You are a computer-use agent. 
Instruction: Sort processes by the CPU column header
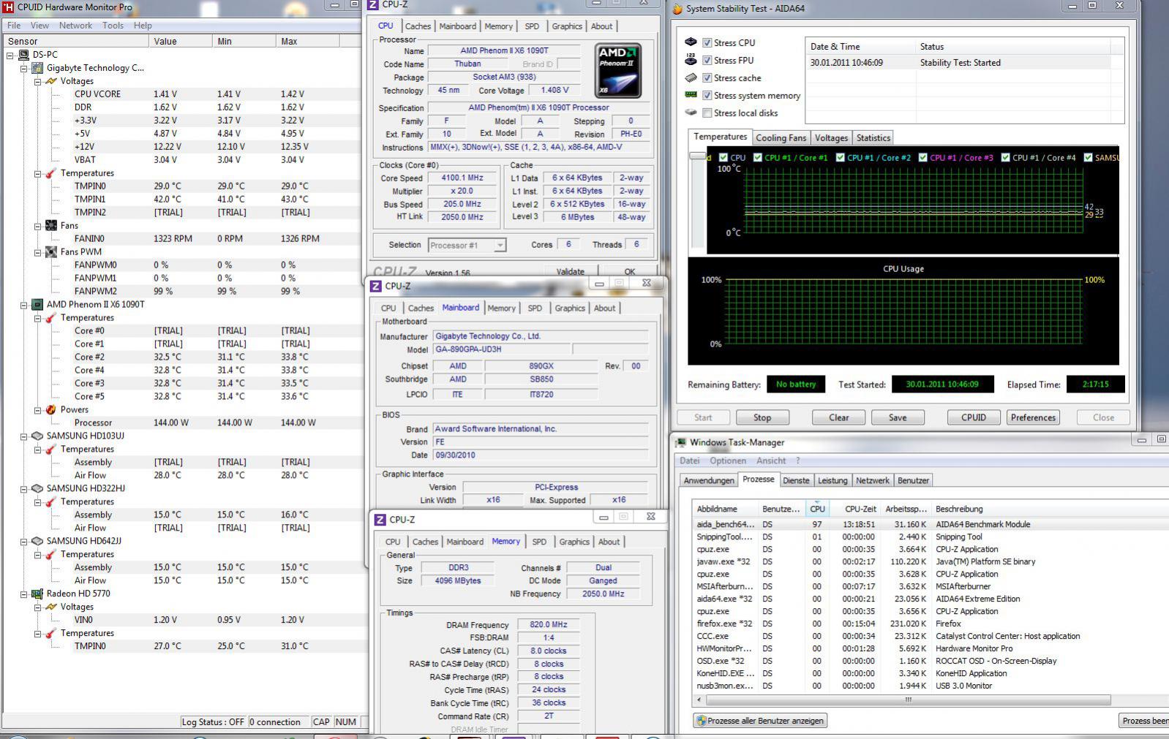pos(817,509)
